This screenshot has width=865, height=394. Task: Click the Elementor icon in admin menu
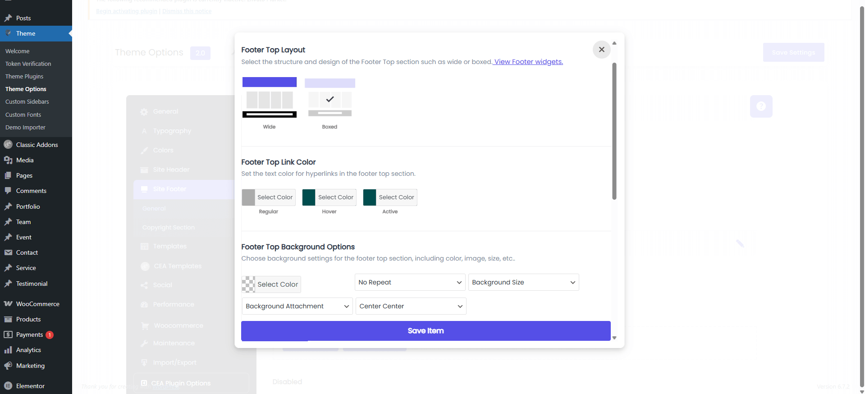click(8, 386)
